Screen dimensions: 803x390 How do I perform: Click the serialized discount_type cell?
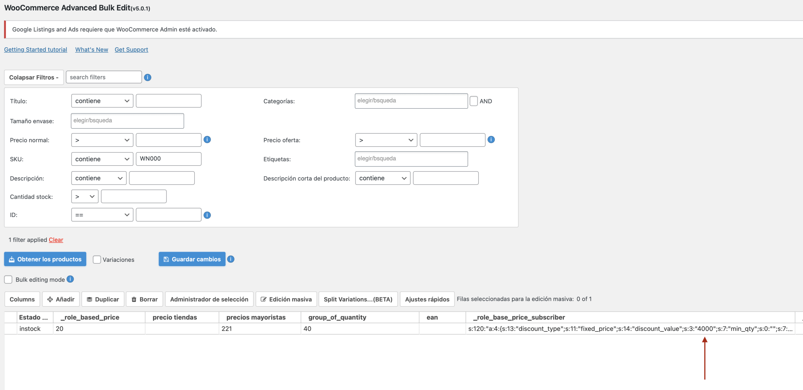(630, 329)
